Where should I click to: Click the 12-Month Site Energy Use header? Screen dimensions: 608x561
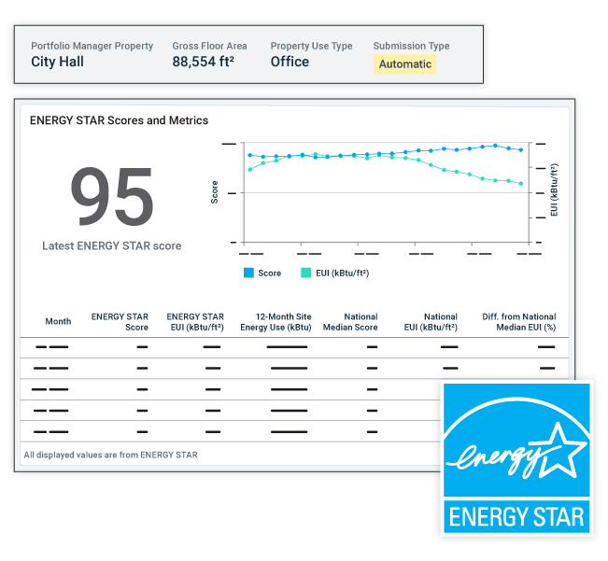pos(276,322)
